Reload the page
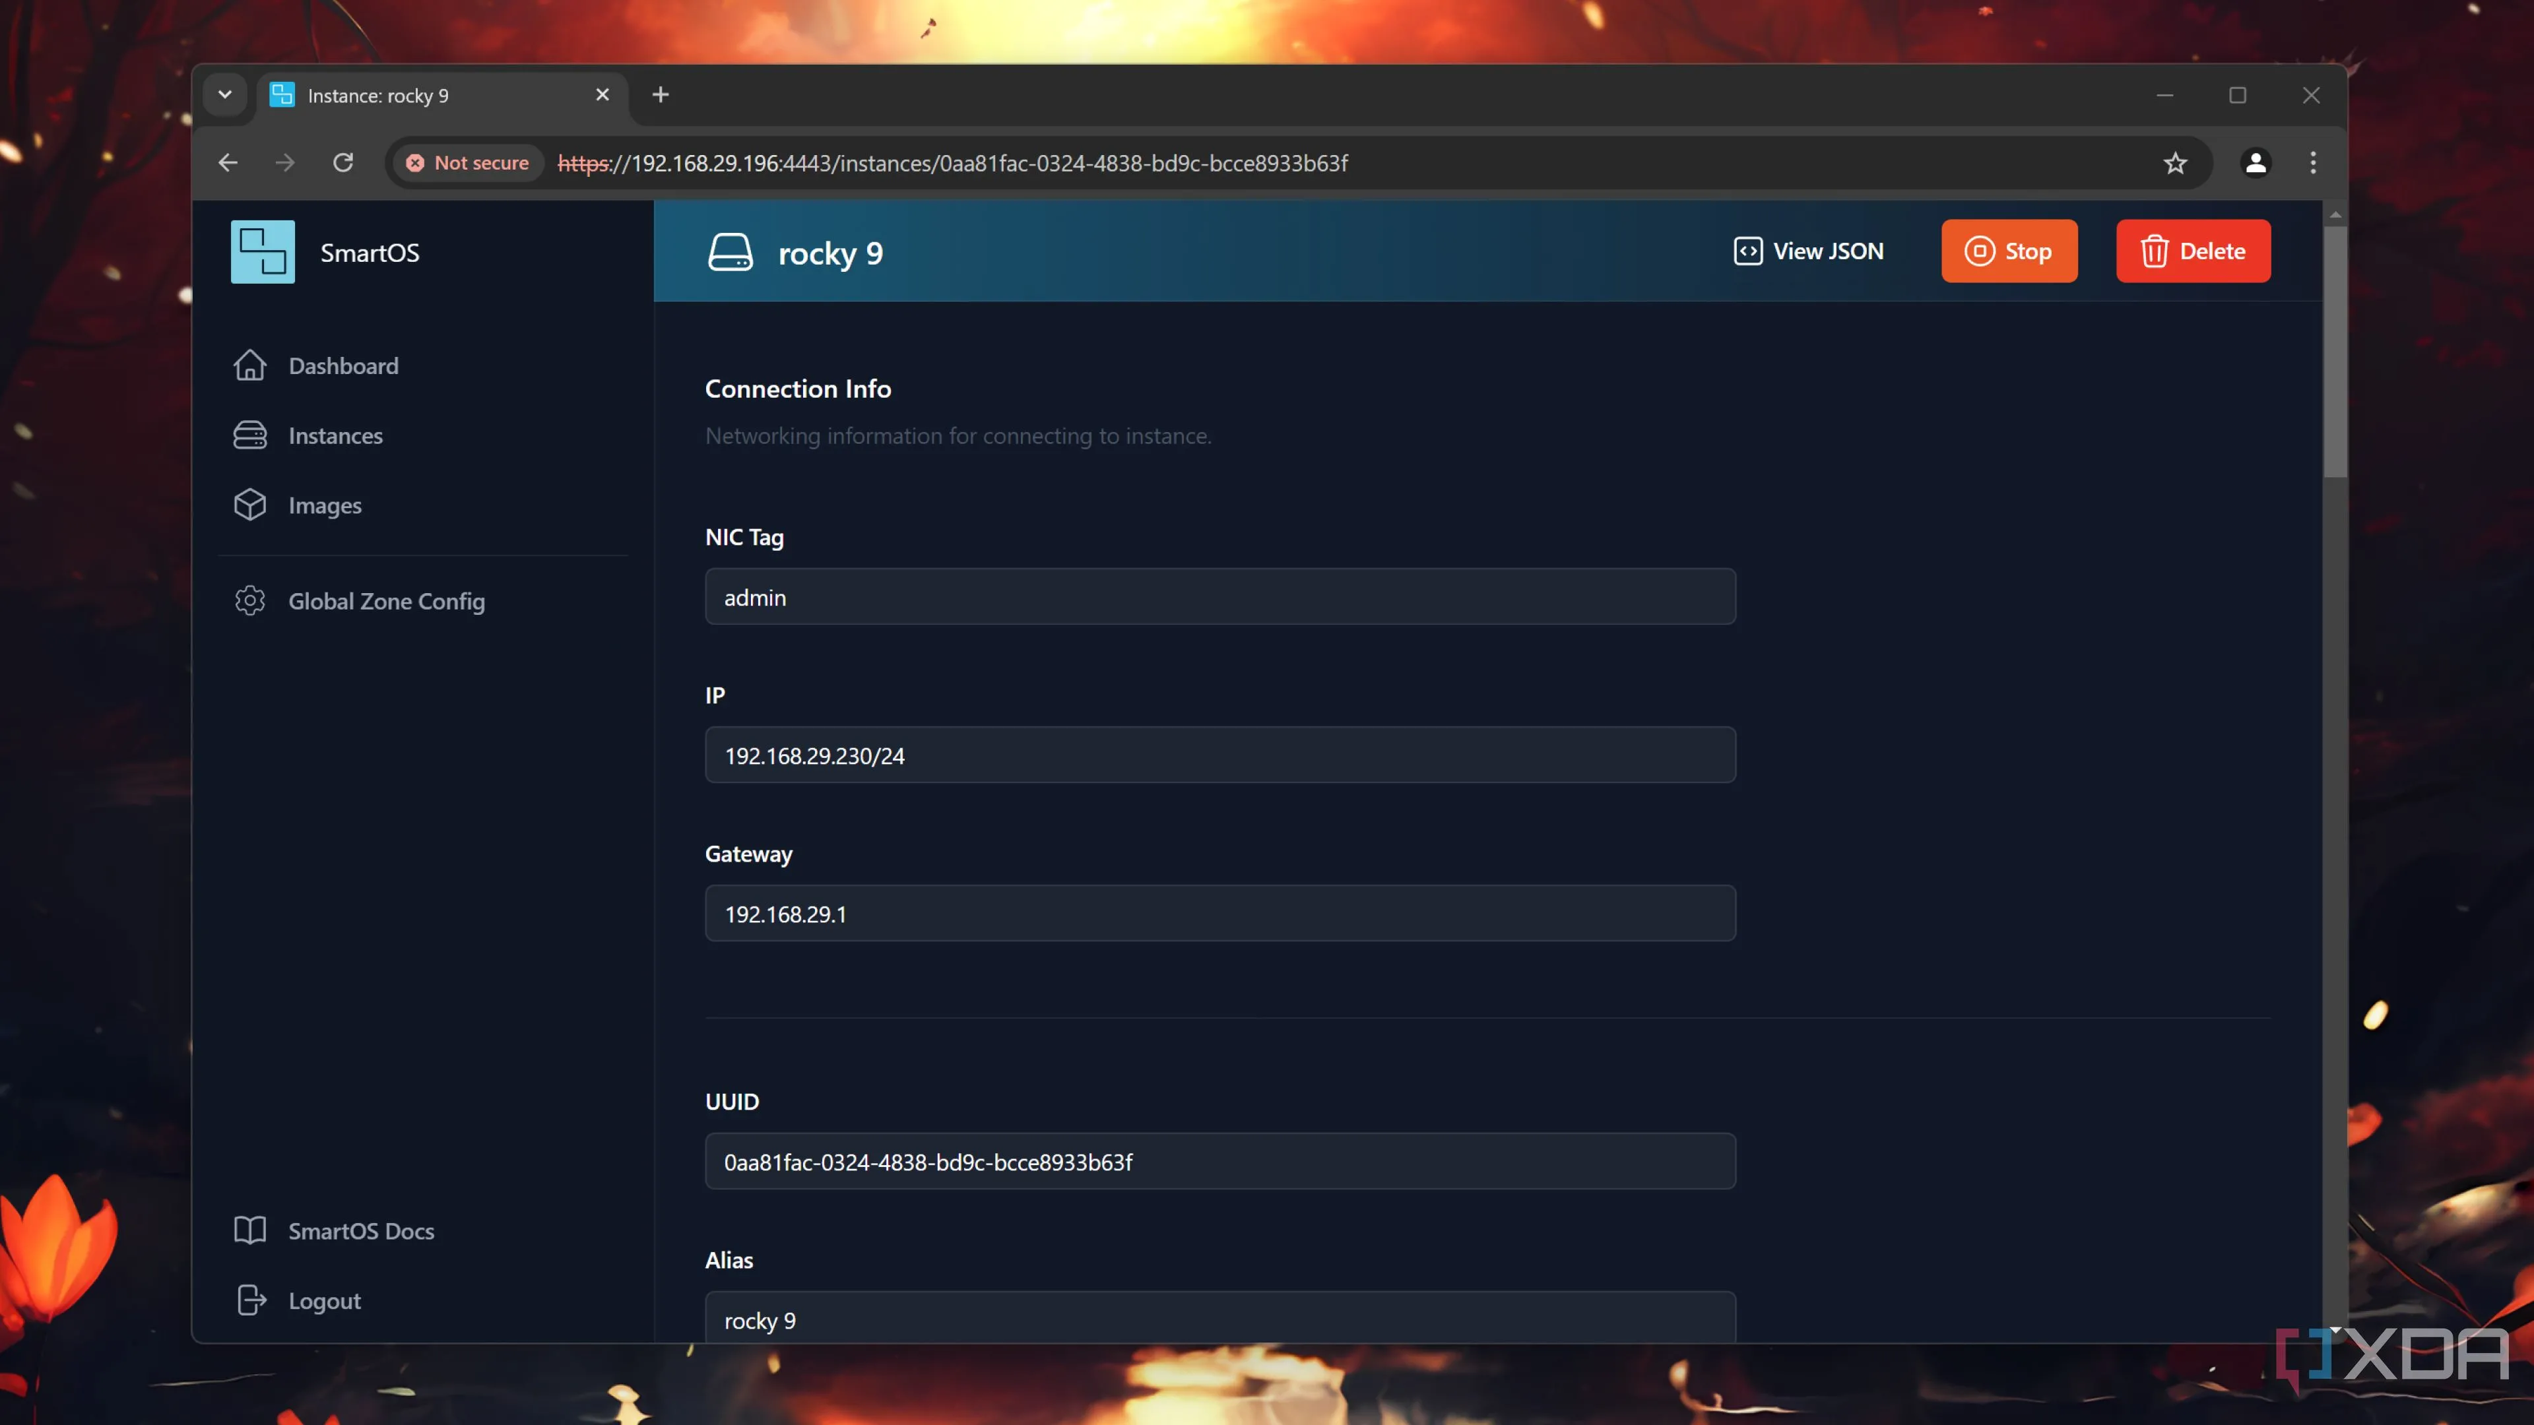Viewport: 2534px width, 1425px height. click(342, 163)
